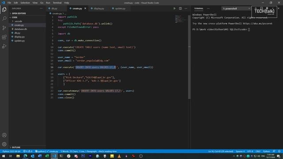Change Spaces: 4 indentation setting
283x159 pixels.
point(240,151)
